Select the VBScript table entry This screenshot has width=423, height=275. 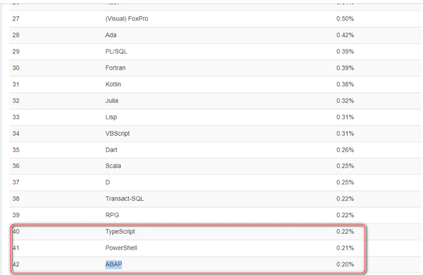[117, 133]
